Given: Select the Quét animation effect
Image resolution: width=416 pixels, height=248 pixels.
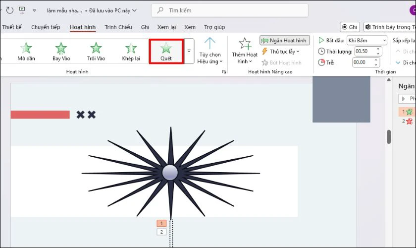Looking at the screenshot, I should [166, 52].
